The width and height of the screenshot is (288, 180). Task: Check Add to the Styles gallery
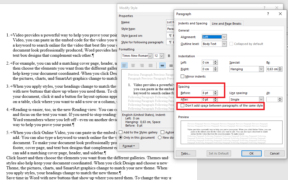(x=121, y=132)
